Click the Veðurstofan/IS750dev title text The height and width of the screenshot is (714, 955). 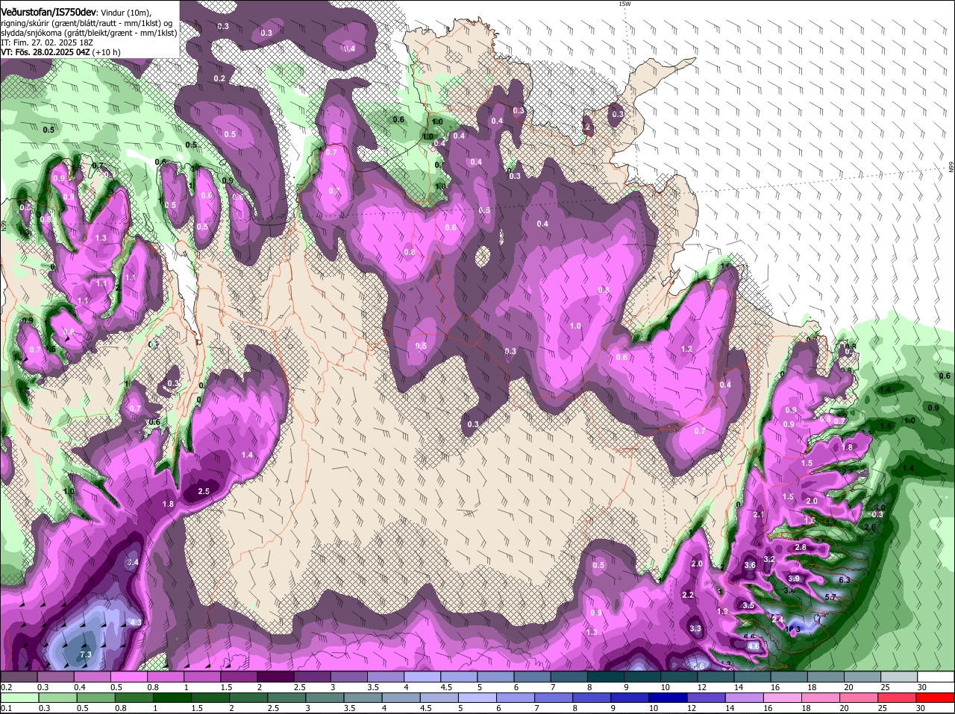[48, 12]
